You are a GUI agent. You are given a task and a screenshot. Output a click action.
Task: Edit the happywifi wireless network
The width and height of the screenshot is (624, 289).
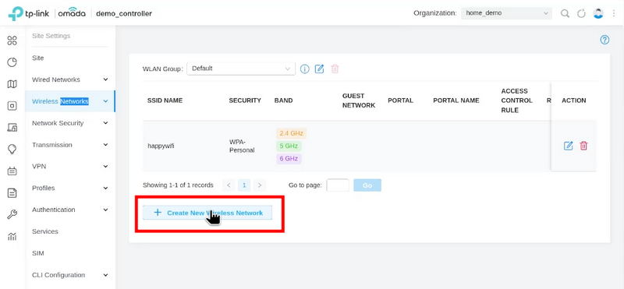pyautogui.click(x=569, y=146)
